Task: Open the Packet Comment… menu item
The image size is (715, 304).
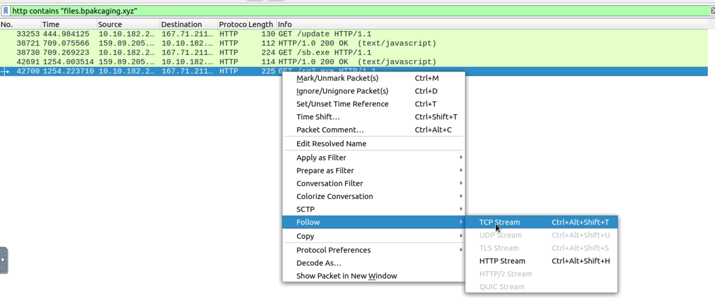Action: tap(374, 130)
